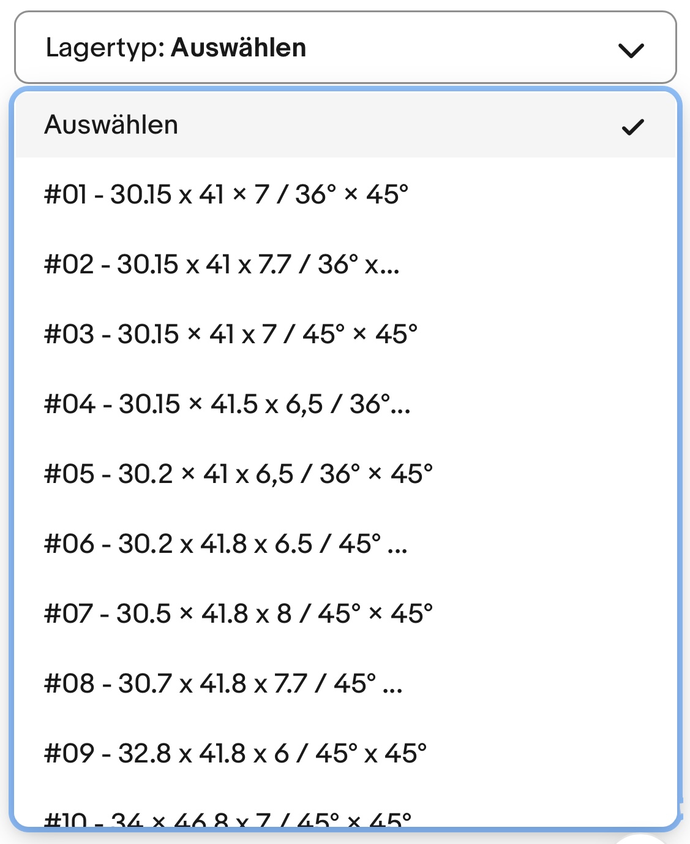The height and width of the screenshot is (844, 690).
Task: Pick option #03 with 45° × 45° angles
Action: [x=230, y=335]
